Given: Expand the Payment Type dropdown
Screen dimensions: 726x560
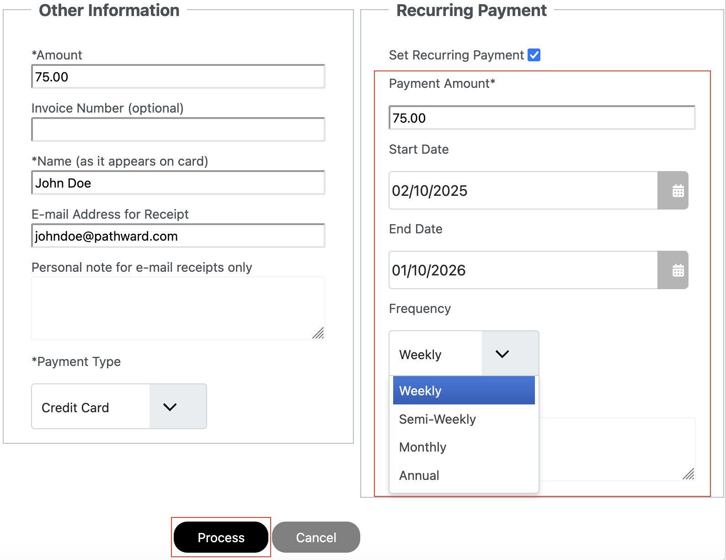Looking at the screenshot, I should coord(170,407).
